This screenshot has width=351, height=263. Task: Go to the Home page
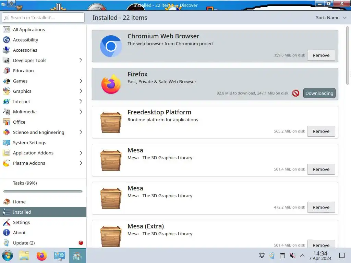[x=43, y=202]
